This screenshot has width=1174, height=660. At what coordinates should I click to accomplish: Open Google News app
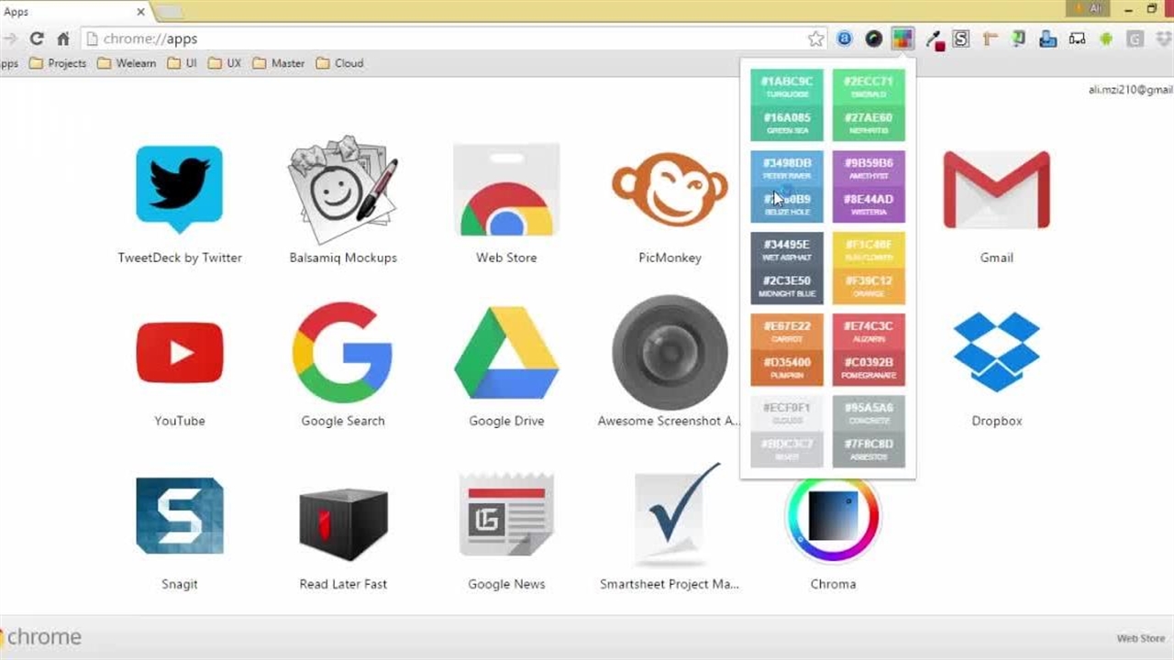point(506,516)
